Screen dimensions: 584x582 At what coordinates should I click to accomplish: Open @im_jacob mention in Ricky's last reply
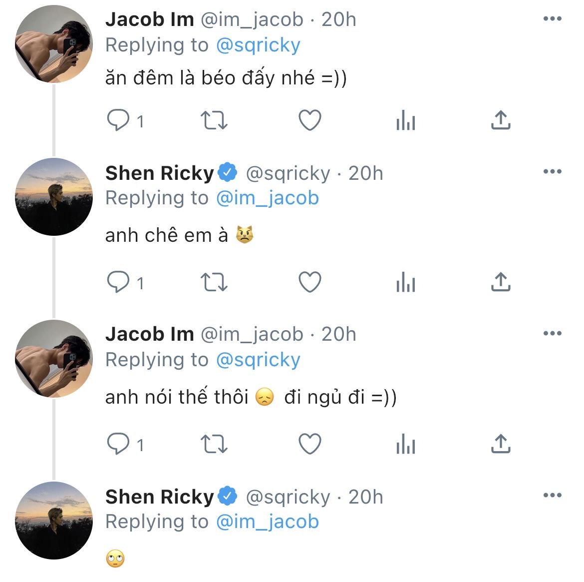click(x=268, y=522)
